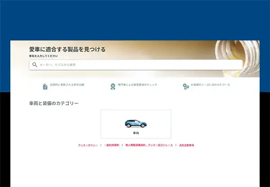Click the gears icon for お客様のニーズに合わせたツール
This screenshot has height=187, width=270.
pyautogui.click(x=185, y=86)
